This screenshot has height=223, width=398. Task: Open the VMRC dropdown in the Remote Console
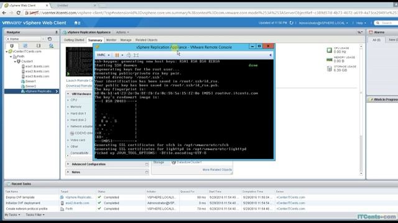[103, 55]
